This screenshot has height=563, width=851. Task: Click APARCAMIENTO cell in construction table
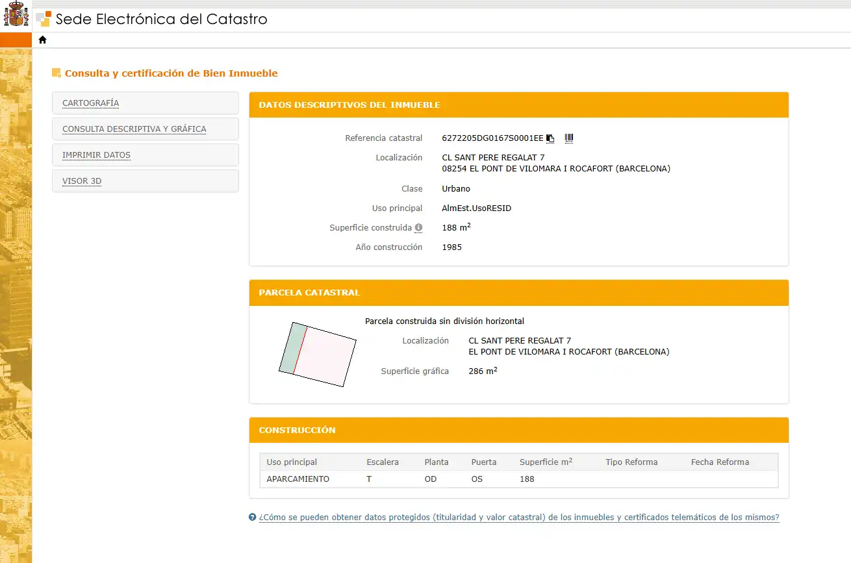pyautogui.click(x=298, y=479)
